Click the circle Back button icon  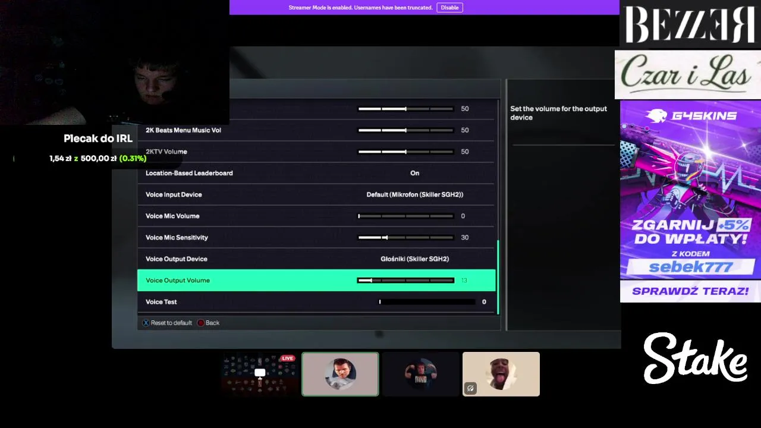point(200,323)
